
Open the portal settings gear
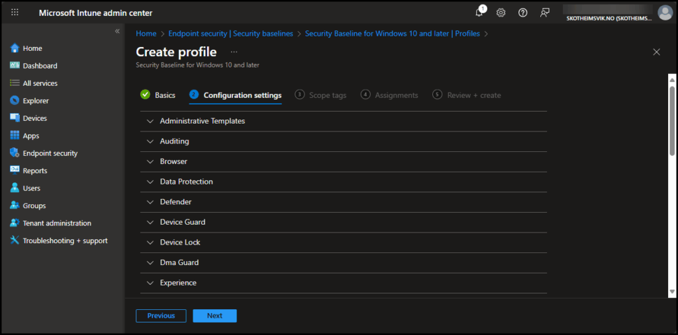[501, 13]
